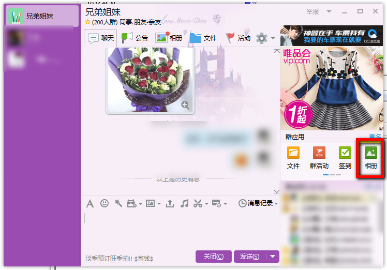This screenshot has height=270, width=387.
Task: Expand dropdown arrow next to message card icon
Action: click(226, 204)
